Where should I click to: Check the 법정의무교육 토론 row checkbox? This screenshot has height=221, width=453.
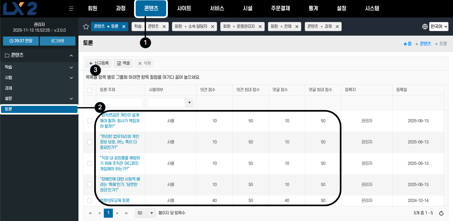pyautogui.click(x=89, y=200)
